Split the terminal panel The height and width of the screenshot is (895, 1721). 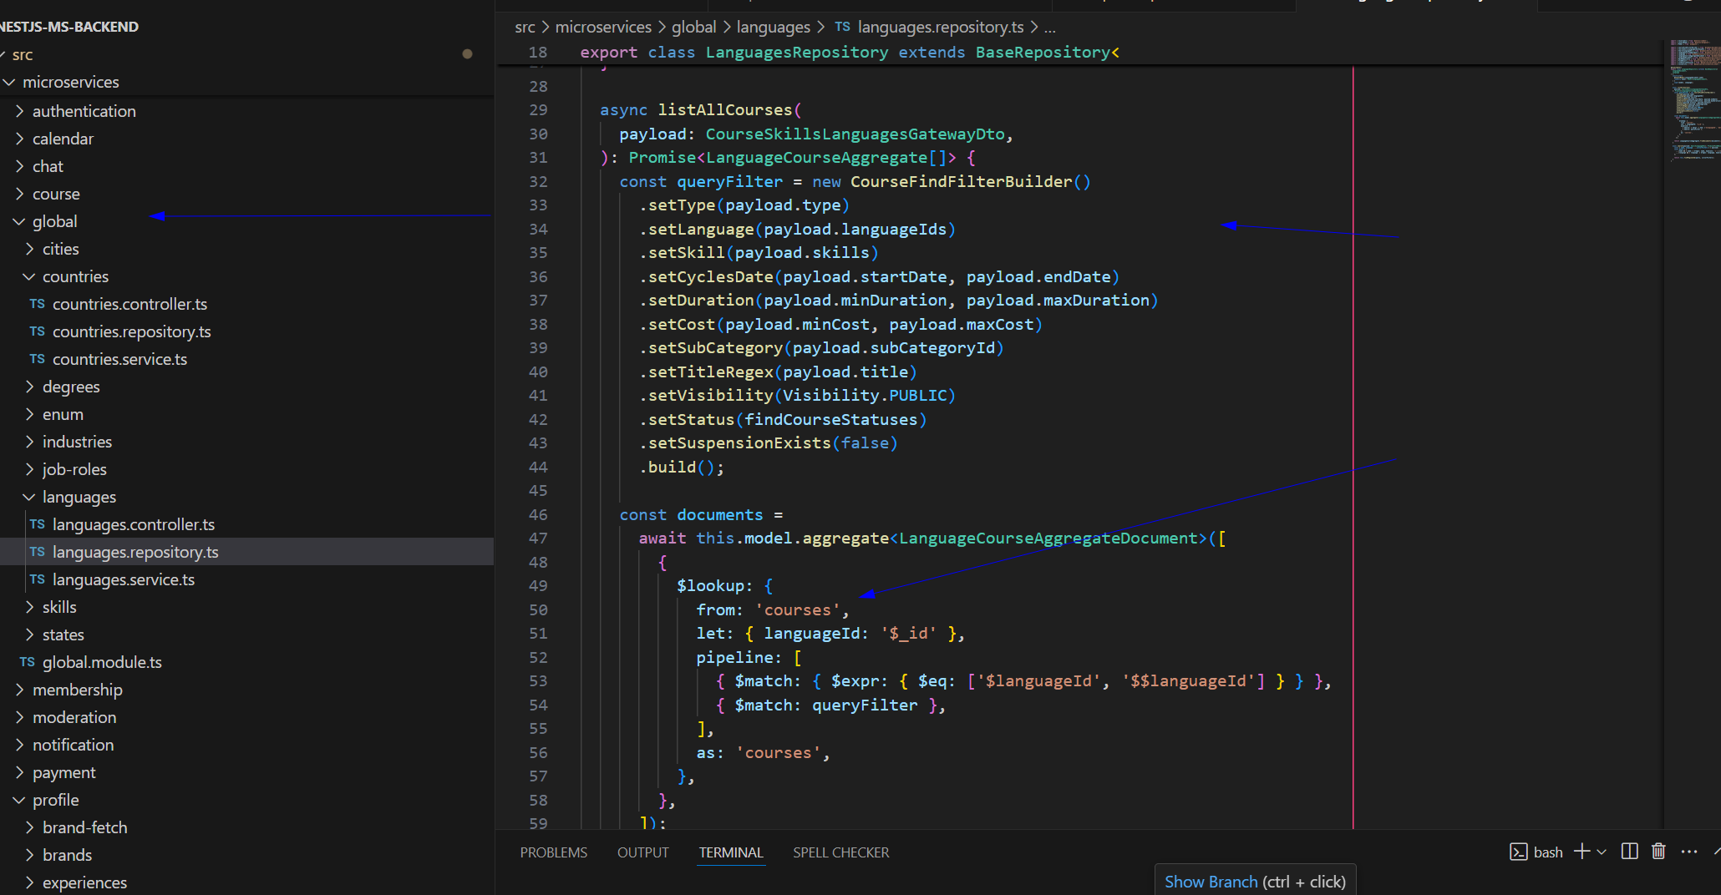(x=1629, y=852)
